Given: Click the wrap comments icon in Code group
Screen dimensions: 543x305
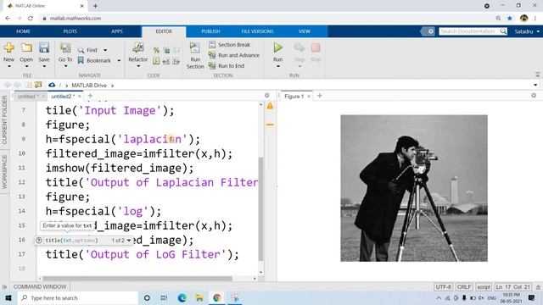Looking at the screenshot, I should (176, 51).
